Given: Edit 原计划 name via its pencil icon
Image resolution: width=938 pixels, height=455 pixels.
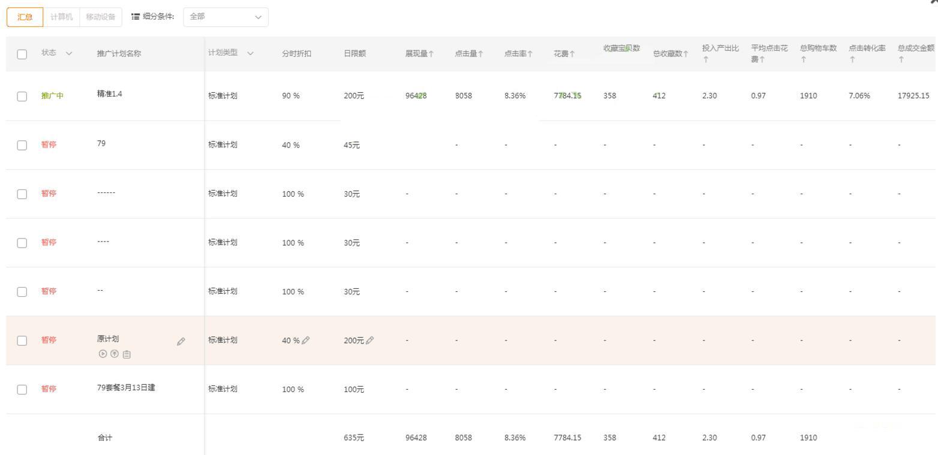Looking at the screenshot, I should point(181,341).
